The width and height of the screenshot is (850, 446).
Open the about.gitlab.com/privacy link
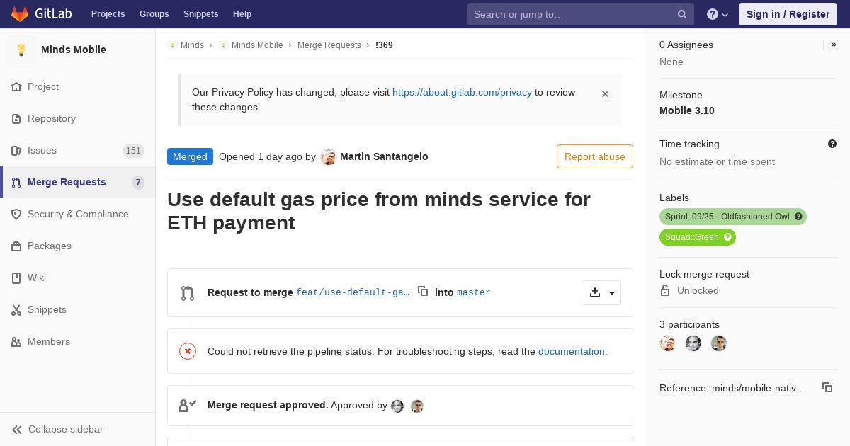[x=462, y=92]
